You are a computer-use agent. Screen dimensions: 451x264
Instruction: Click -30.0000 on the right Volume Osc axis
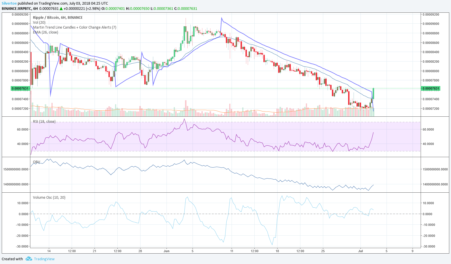(x=429, y=247)
